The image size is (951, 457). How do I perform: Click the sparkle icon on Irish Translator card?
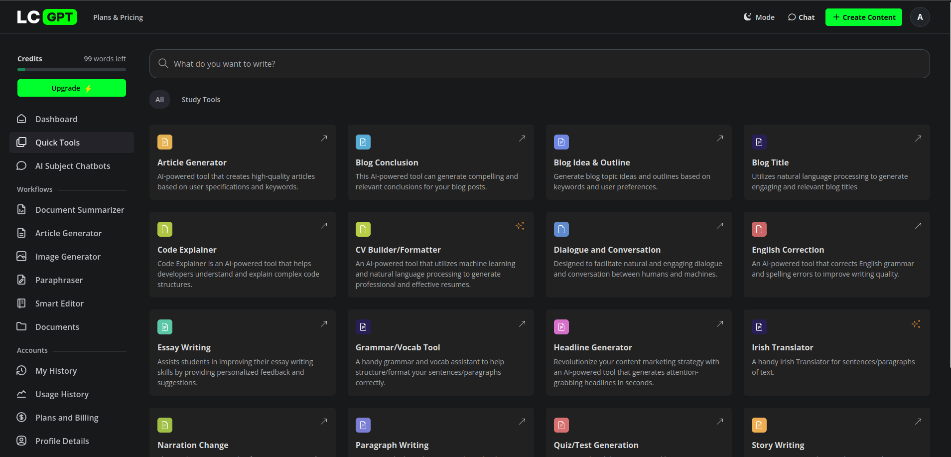(916, 324)
